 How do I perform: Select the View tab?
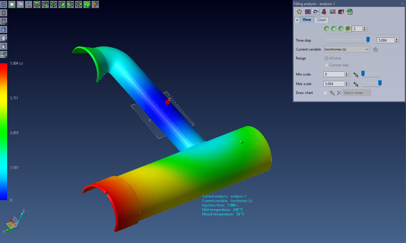tap(307, 20)
